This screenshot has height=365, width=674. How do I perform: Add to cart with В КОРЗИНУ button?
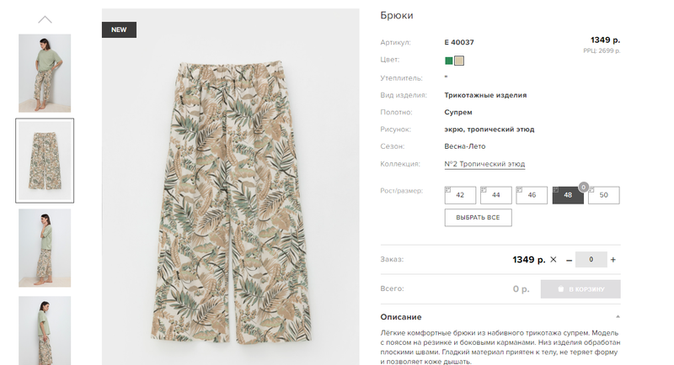coord(580,289)
